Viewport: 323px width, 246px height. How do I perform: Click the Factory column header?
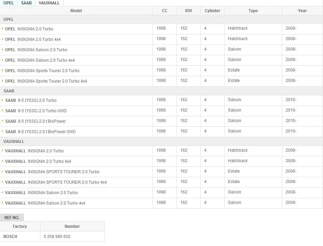click(x=20, y=226)
